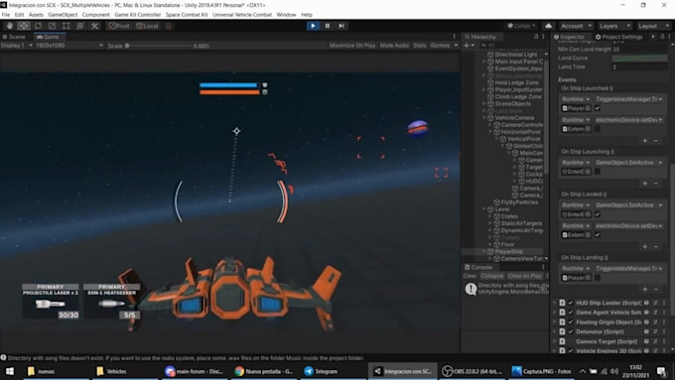Add listener to On Ship Launched event
Viewport: 675px width, 380px height.
[x=645, y=141]
